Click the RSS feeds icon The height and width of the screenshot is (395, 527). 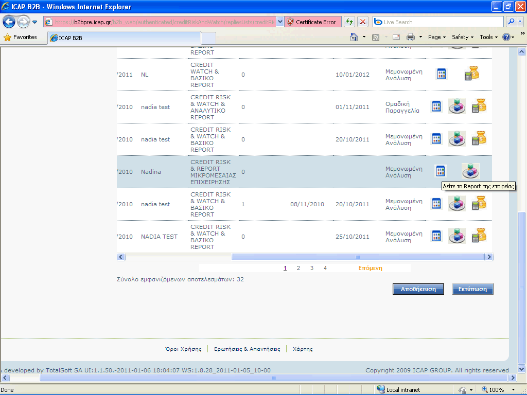pyautogui.click(x=376, y=37)
